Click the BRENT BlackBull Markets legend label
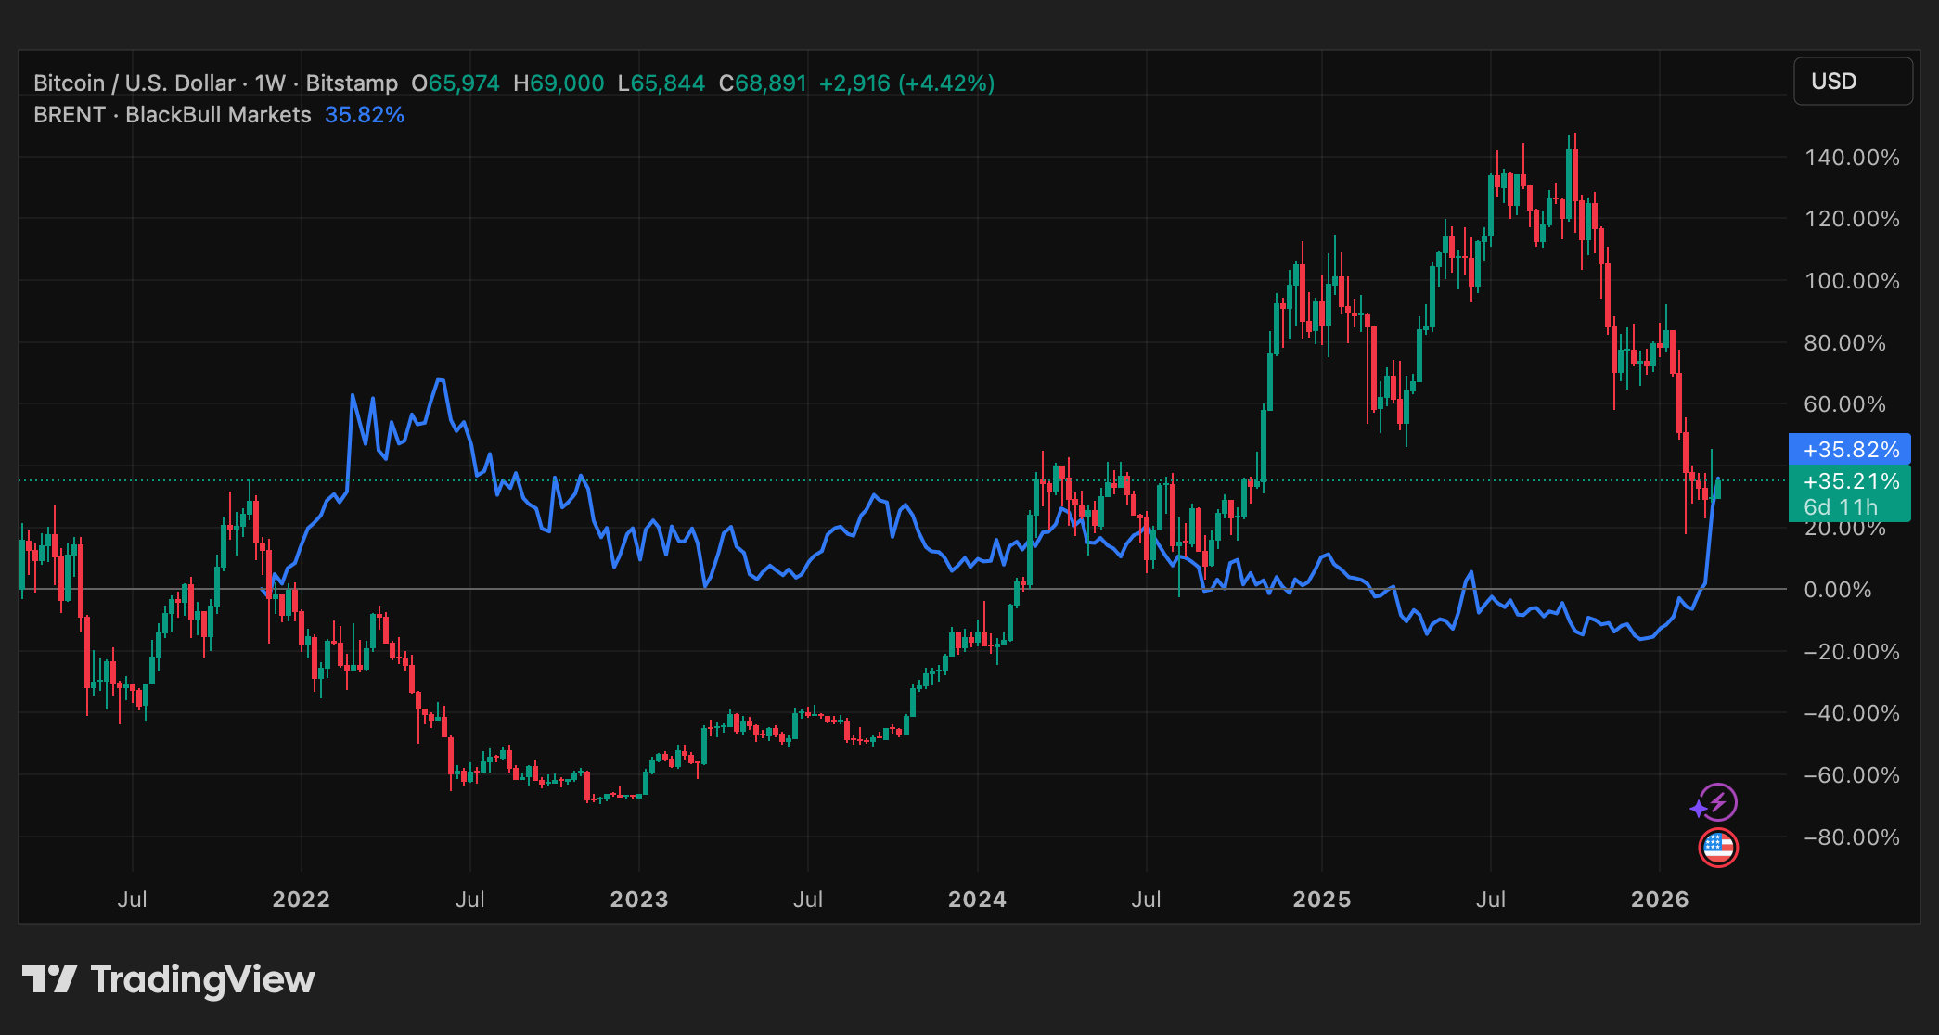The image size is (1939, 1035). click(x=172, y=115)
